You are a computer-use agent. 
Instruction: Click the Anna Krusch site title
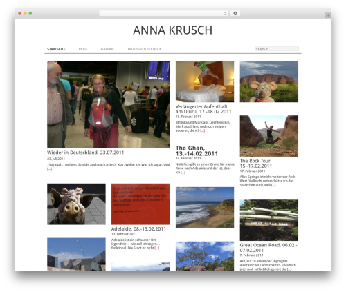click(x=173, y=30)
